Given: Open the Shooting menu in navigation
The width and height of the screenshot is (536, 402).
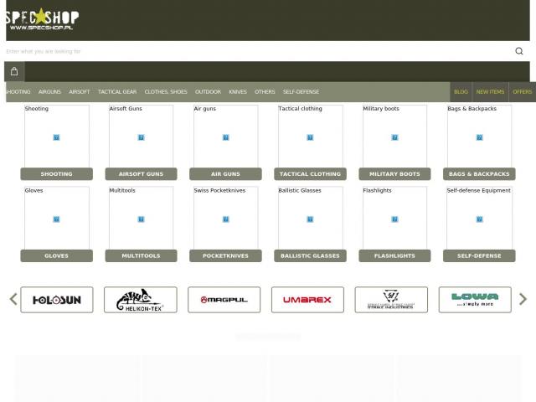Looking at the screenshot, I should coord(18,91).
